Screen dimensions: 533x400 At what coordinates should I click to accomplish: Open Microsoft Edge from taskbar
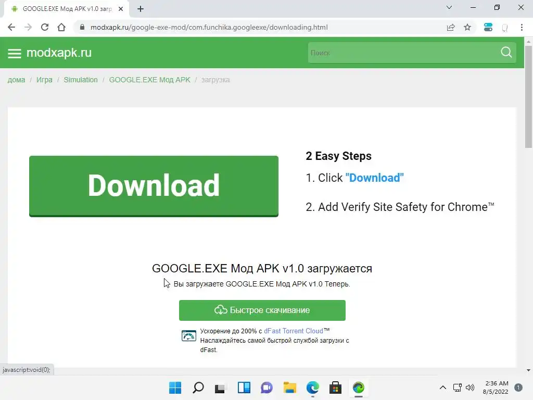pyautogui.click(x=312, y=387)
